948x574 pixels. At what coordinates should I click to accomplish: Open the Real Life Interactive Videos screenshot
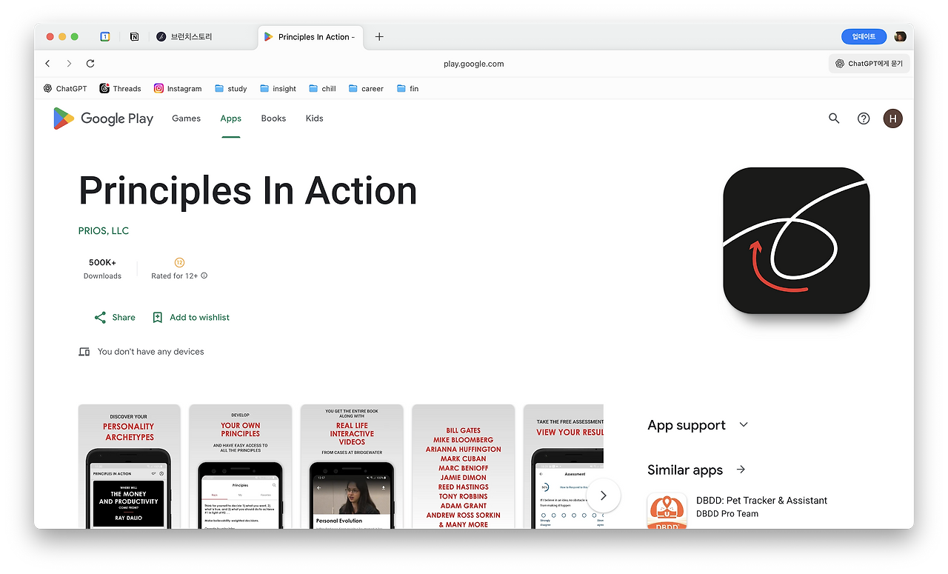coord(352,467)
